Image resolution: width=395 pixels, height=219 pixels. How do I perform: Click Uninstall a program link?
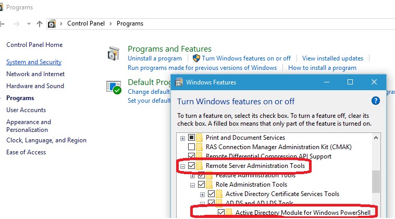point(155,58)
